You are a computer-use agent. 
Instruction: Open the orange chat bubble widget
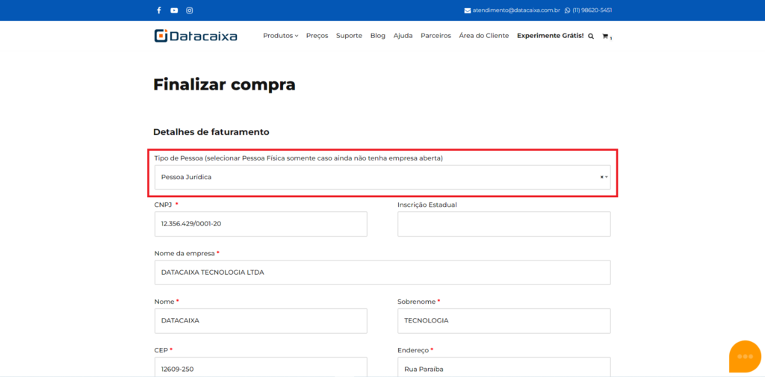pyautogui.click(x=745, y=357)
